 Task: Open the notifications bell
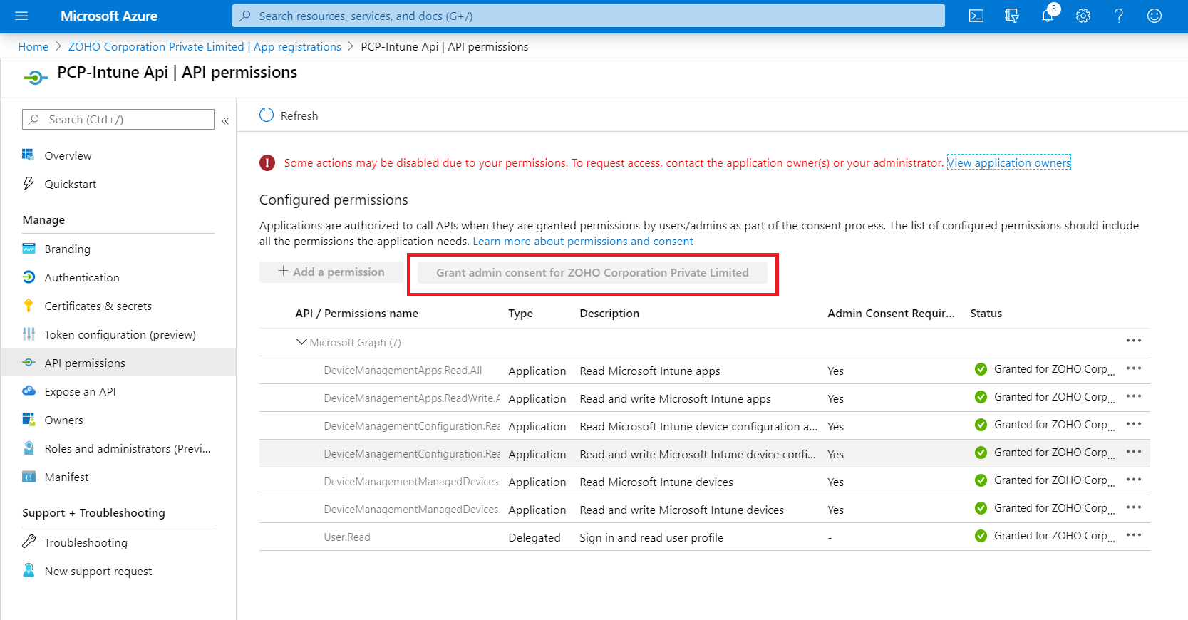[1048, 16]
